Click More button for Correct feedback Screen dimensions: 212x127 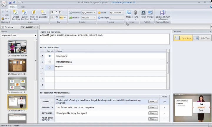pos(153,101)
